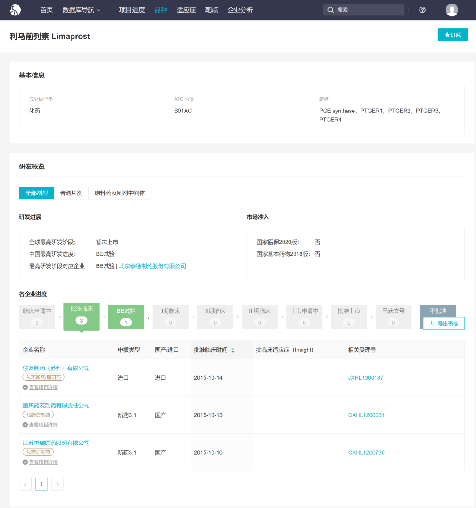The image size is (476, 508).
Task: Open 适应症 navigation item
Action: pyautogui.click(x=186, y=10)
